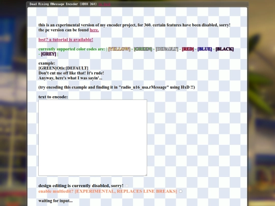Click 'Anyway, here's what I was sayin'...' line

pos(70,78)
